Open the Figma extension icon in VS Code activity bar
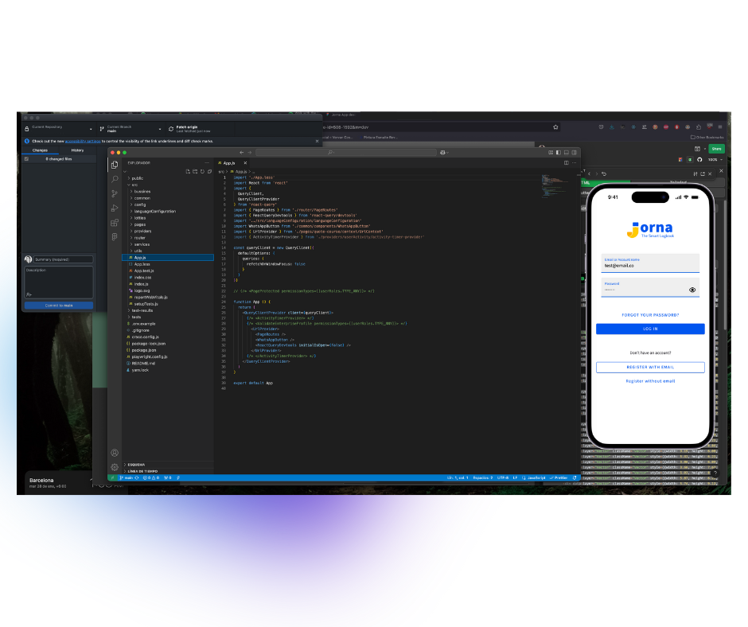Image resolution: width=748 pixels, height=627 pixels. [x=115, y=237]
